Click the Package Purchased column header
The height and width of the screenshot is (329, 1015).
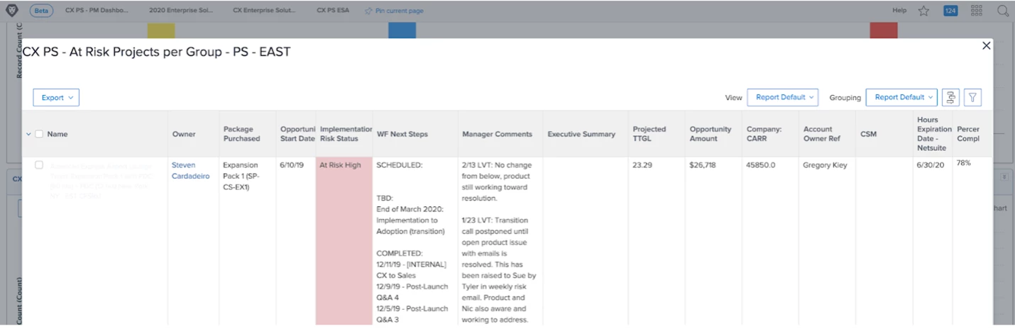(242, 134)
